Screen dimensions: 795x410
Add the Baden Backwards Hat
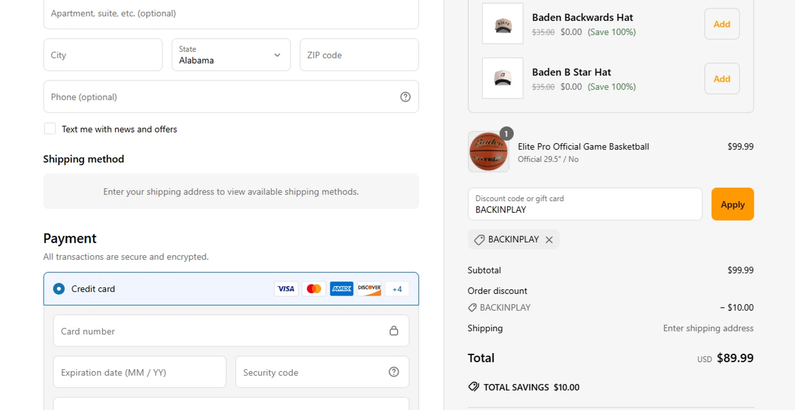point(722,24)
